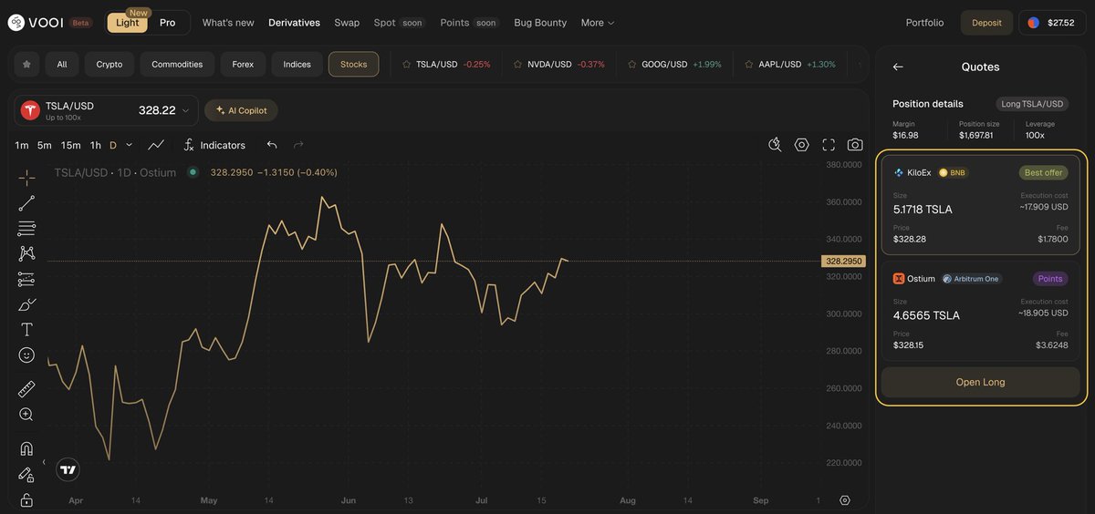This screenshot has width=1095, height=514.
Task: Expand the timeframe dropdown chevron
Action: click(x=130, y=145)
